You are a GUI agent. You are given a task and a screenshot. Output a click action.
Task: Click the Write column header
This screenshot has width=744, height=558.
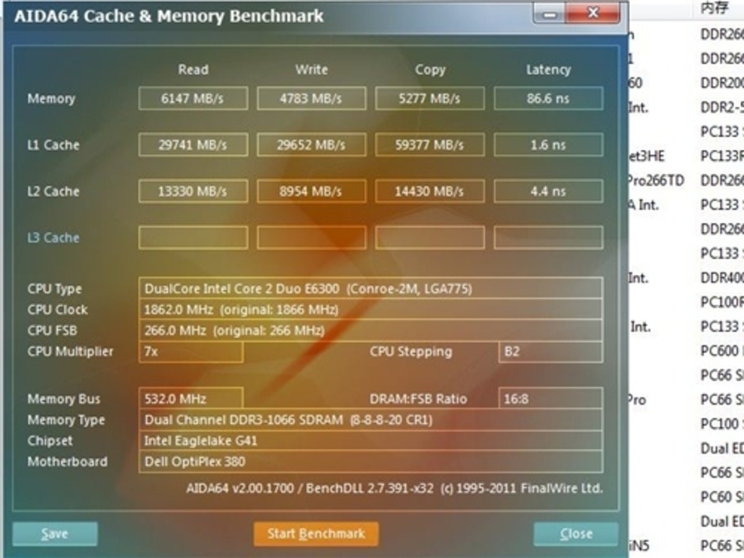pos(312,69)
